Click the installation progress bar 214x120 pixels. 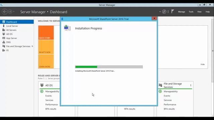click(x=109, y=67)
